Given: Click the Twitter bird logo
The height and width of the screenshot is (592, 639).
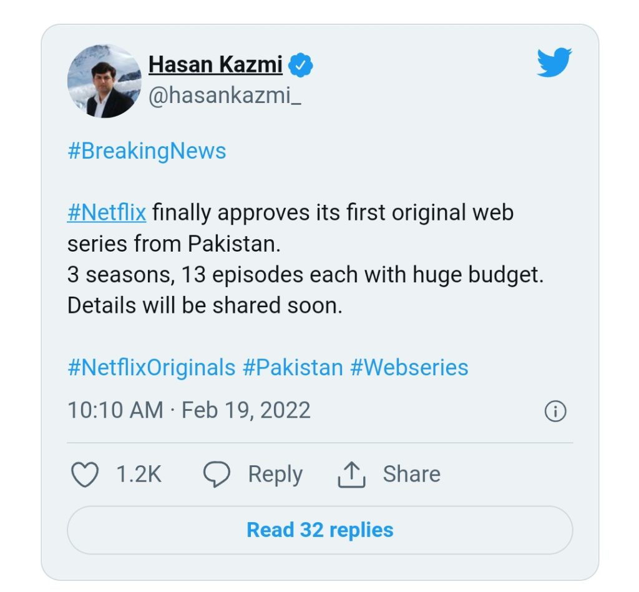Looking at the screenshot, I should point(554,63).
